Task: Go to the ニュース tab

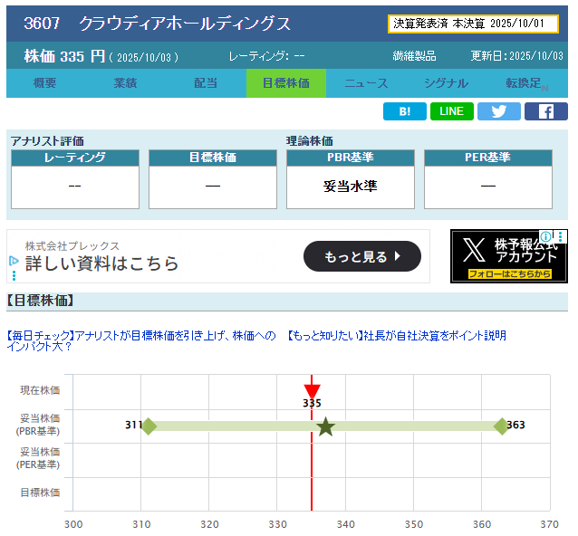Action: pyautogui.click(x=366, y=83)
